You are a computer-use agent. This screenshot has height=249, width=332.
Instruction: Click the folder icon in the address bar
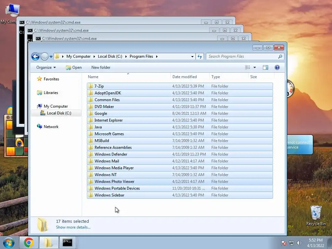coord(57,56)
